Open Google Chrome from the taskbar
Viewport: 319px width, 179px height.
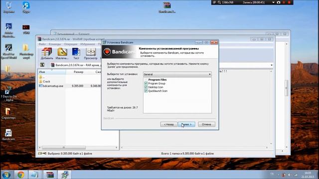21,175
